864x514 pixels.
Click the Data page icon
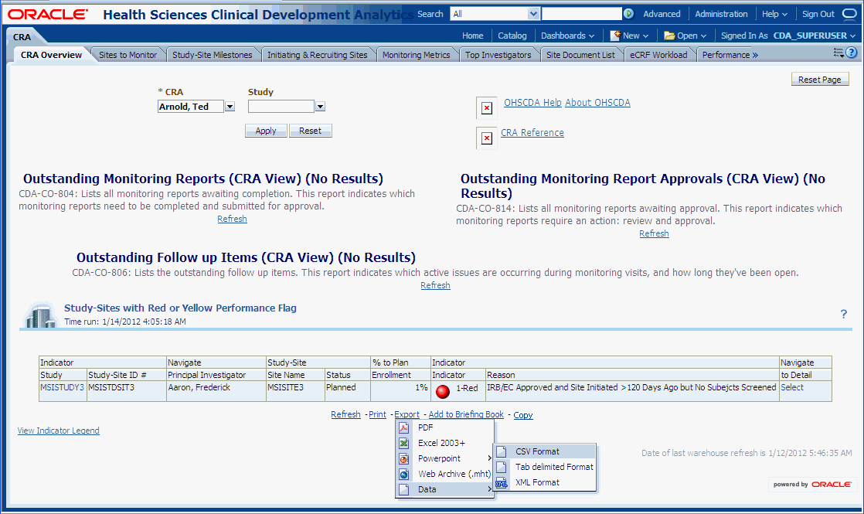click(404, 489)
